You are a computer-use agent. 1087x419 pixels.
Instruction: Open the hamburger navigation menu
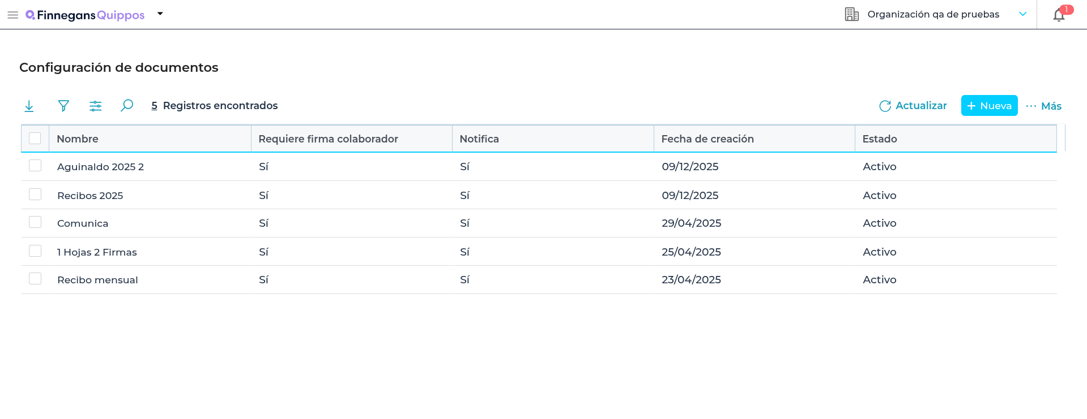12,15
